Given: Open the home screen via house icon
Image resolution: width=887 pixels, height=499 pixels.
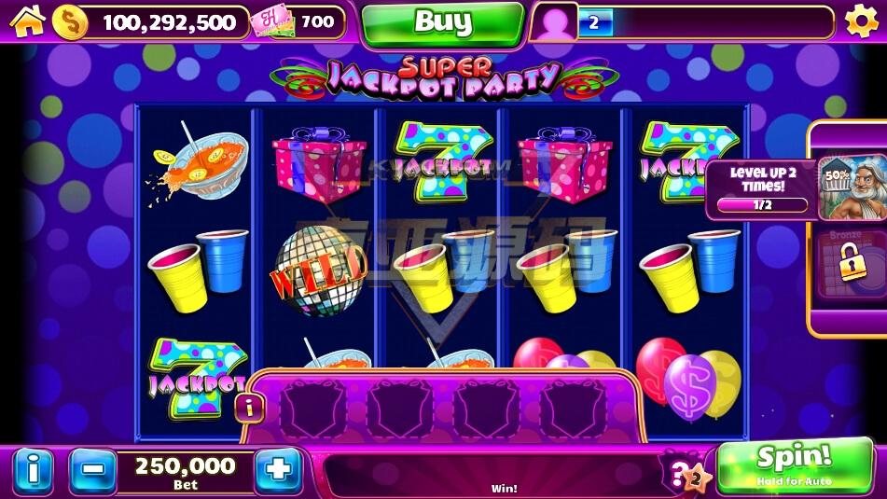Looking at the screenshot, I should (27, 21).
